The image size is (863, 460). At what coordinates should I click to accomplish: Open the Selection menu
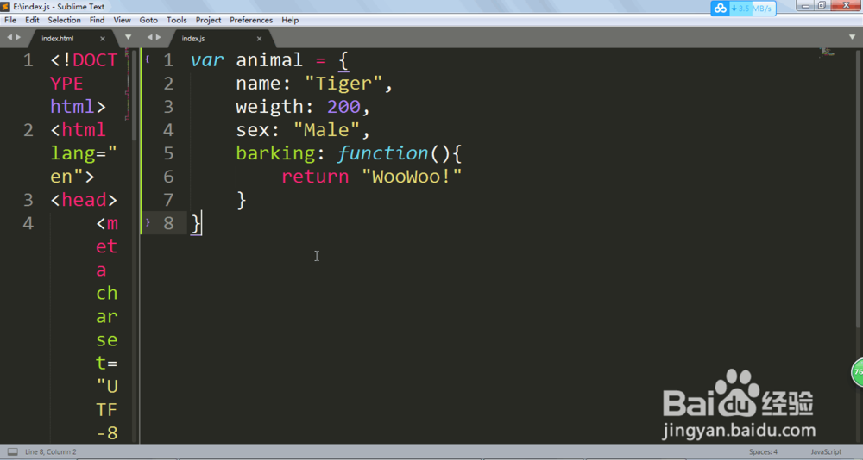tap(65, 20)
